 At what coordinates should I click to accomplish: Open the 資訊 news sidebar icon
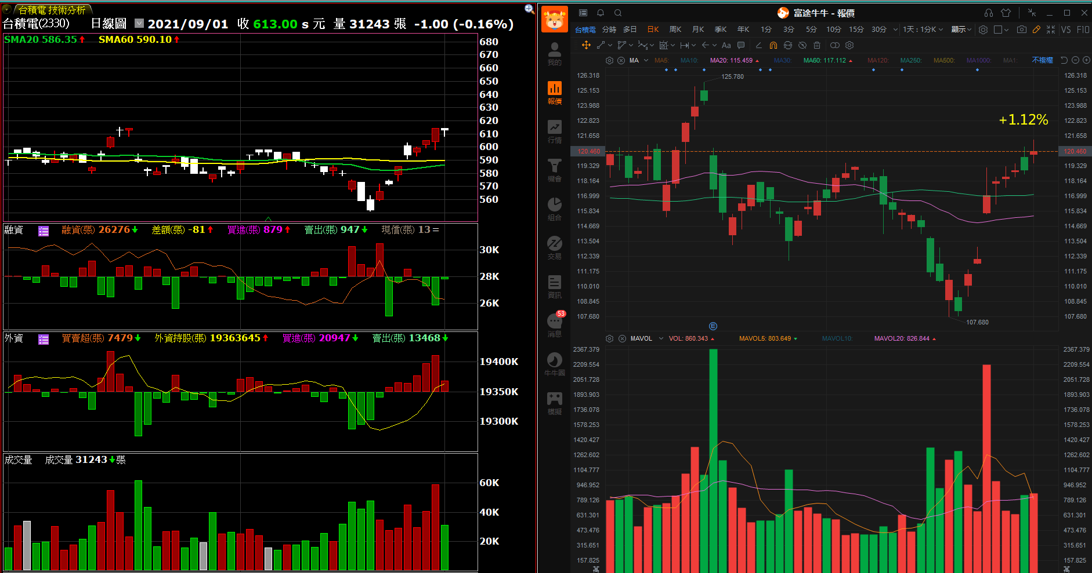(555, 287)
